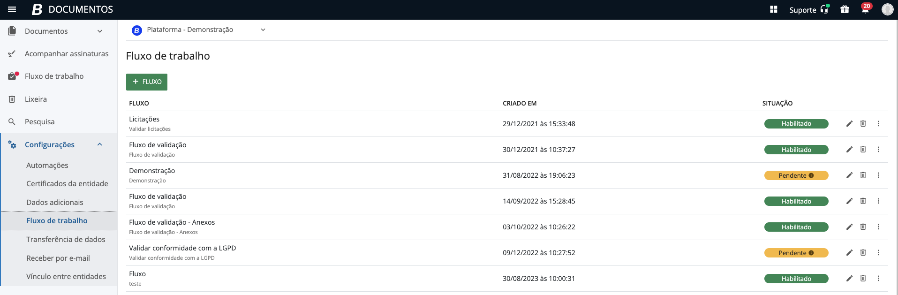Click the gift icon in header
The image size is (898, 295).
point(845,9)
